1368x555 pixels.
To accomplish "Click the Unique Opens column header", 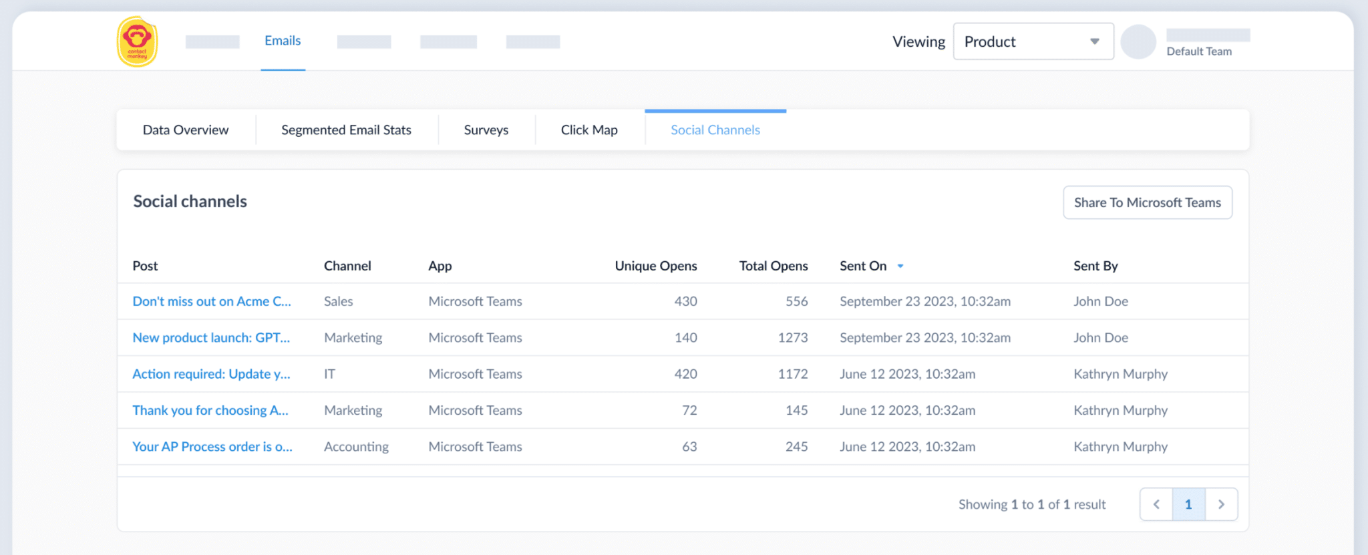I will 656,266.
